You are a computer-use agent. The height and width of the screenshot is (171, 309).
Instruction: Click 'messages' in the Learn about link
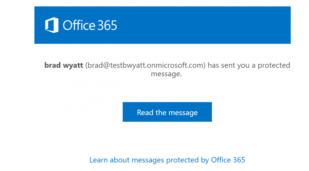(x=148, y=160)
